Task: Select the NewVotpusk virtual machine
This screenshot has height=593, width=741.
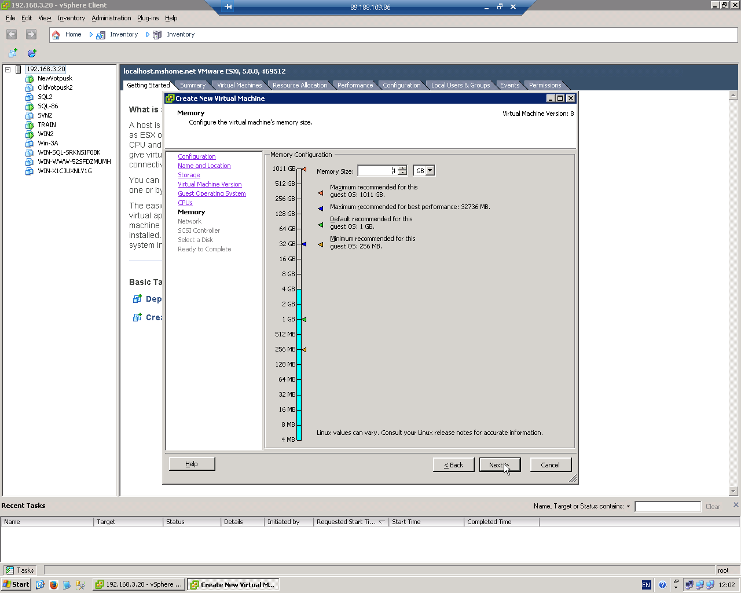Action: [x=55, y=78]
